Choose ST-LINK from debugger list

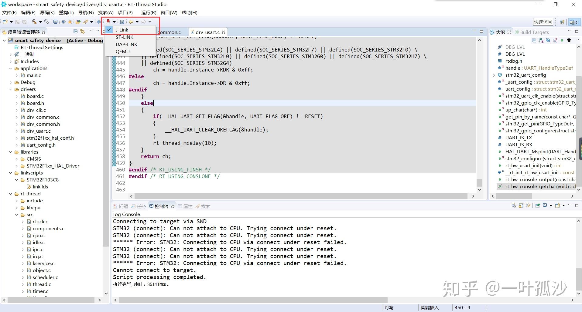tap(131, 37)
